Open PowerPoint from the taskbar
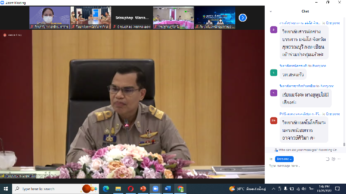Screen dimensions: 346x194 pos(143,189)
